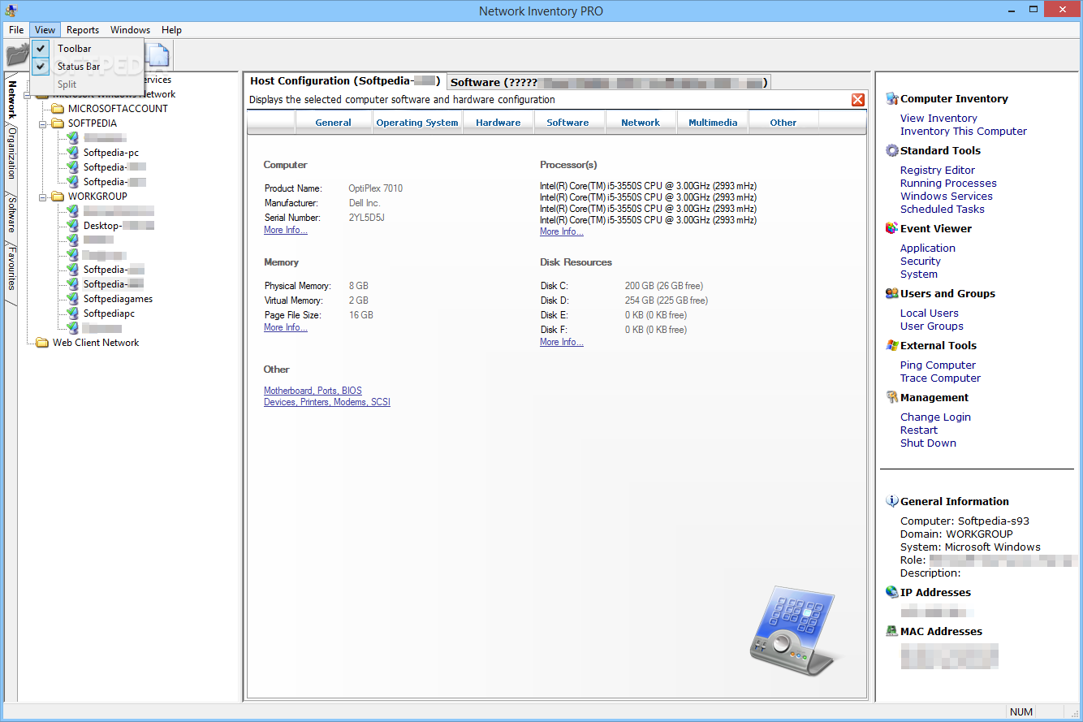
Task: Open the Reports menu
Action: pos(83,30)
